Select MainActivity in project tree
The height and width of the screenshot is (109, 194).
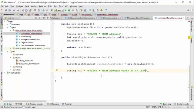coord(26,36)
